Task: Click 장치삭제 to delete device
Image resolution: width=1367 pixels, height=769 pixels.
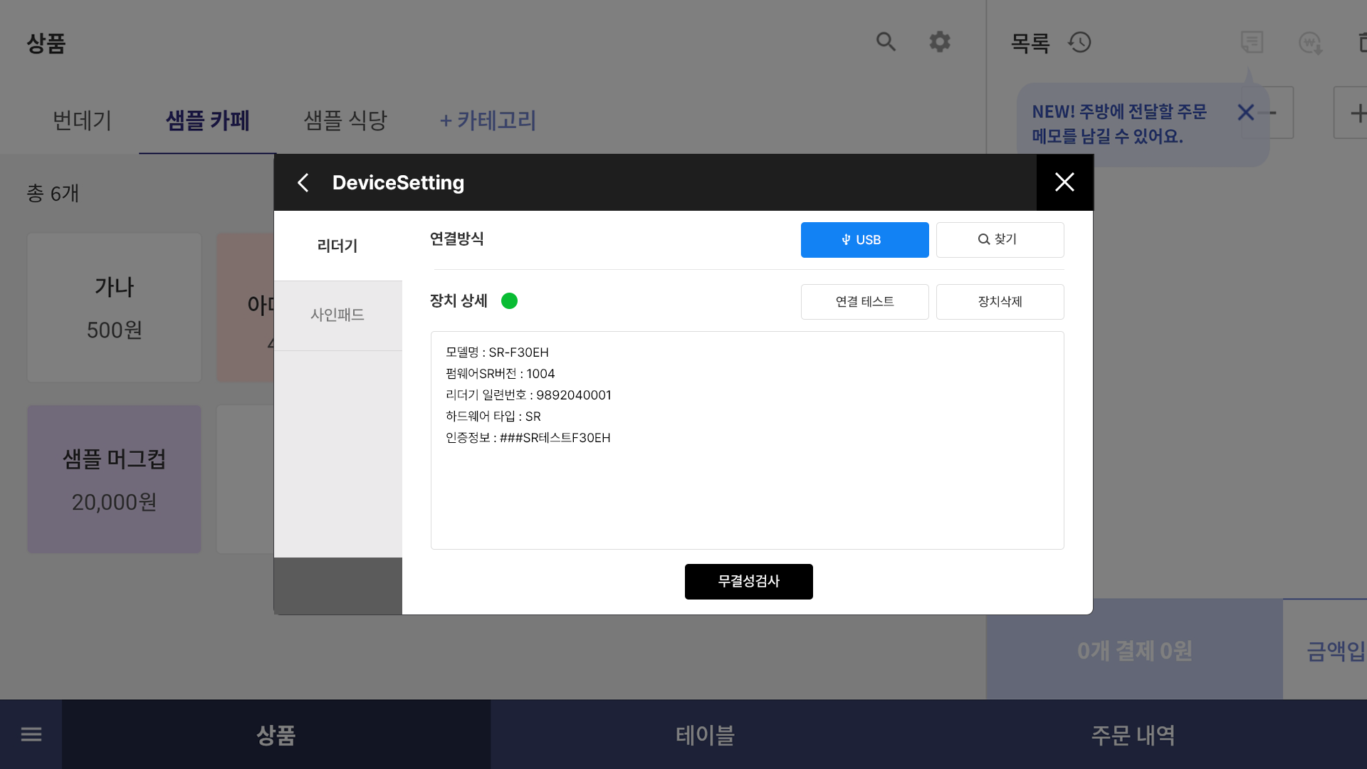Action: coord(1000,302)
